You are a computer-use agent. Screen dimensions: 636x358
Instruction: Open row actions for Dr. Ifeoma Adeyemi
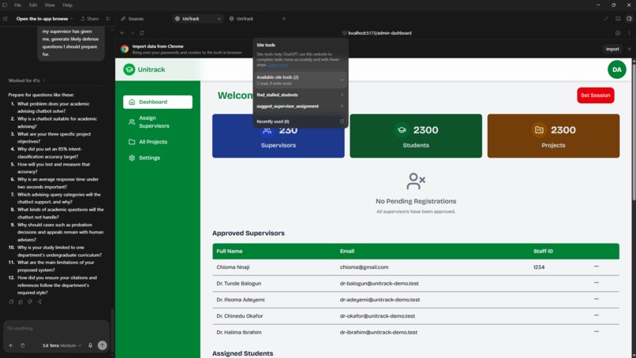[597, 299]
